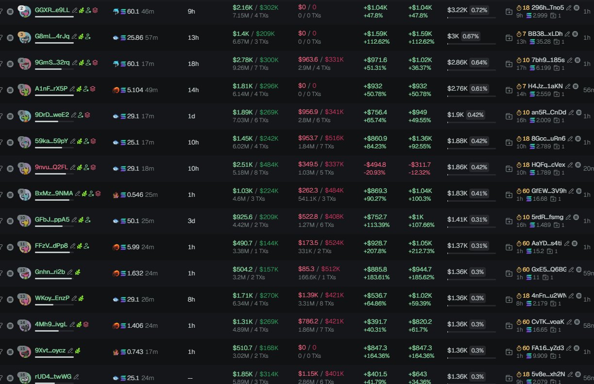Click the 0.72% holding badge
The height and width of the screenshot is (384, 594).
tap(479, 10)
